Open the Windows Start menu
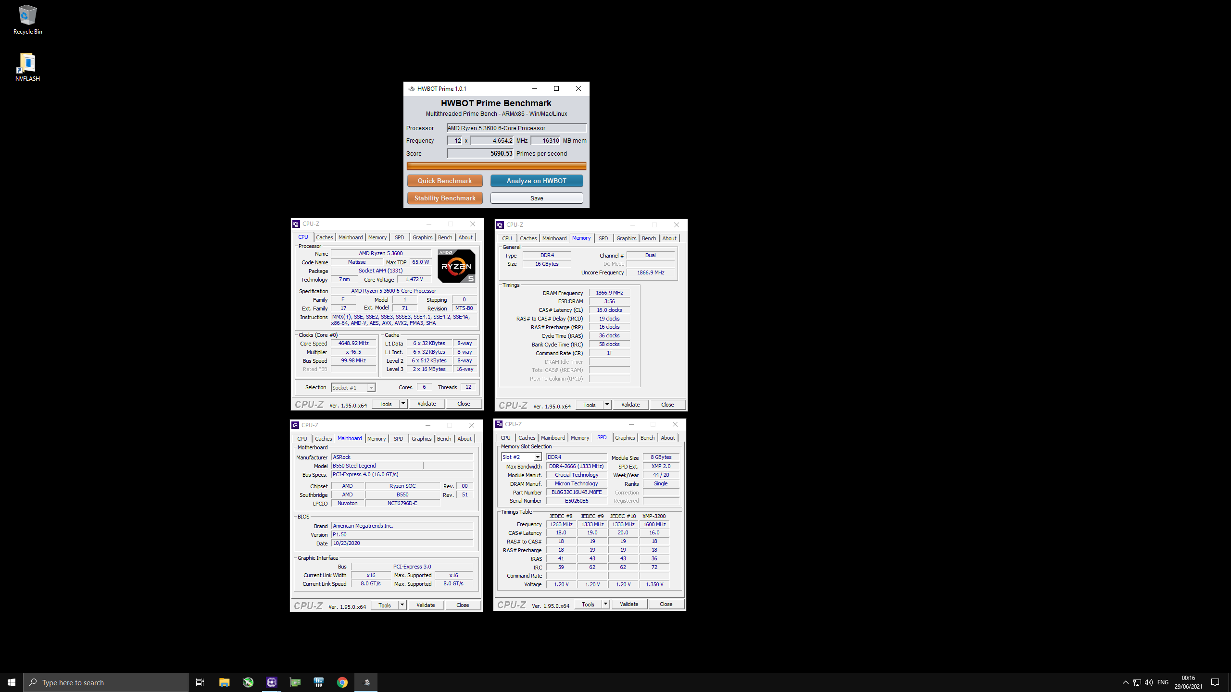 [12, 682]
